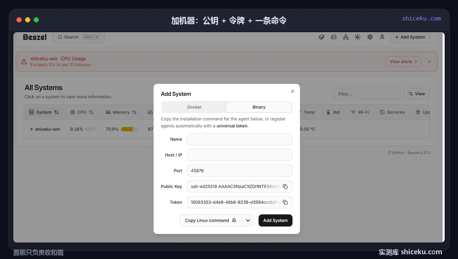Click the Services column header
Image resolution: width=458 pixels, height=259 pixels.
(392, 112)
